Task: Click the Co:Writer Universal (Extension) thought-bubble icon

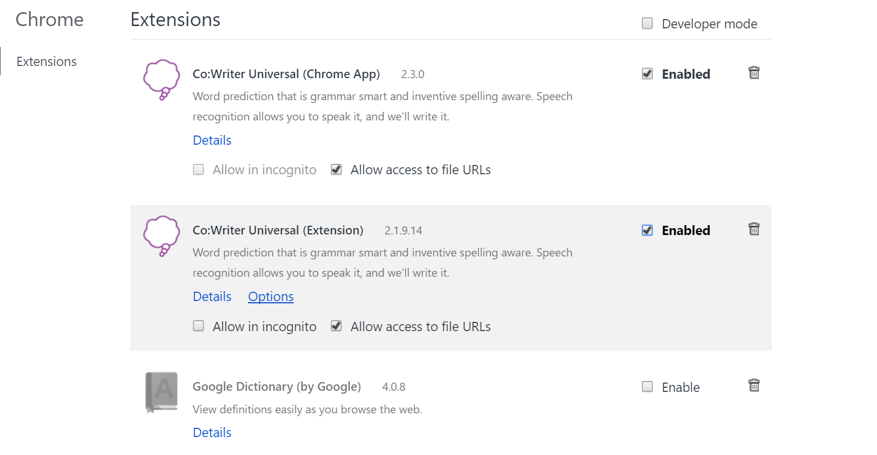Action: 161,236
